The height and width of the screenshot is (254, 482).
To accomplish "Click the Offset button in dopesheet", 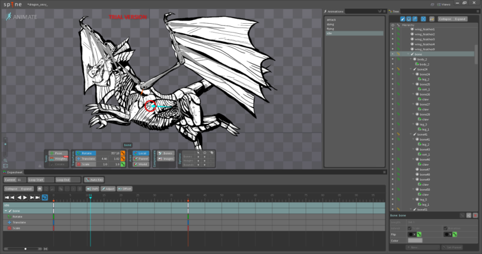I will [125, 188].
